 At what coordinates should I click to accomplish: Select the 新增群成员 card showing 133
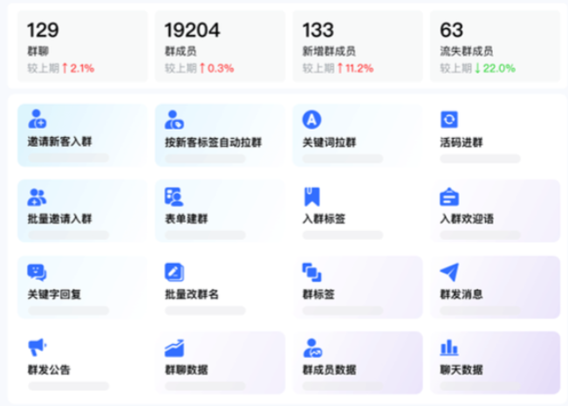click(358, 46)
